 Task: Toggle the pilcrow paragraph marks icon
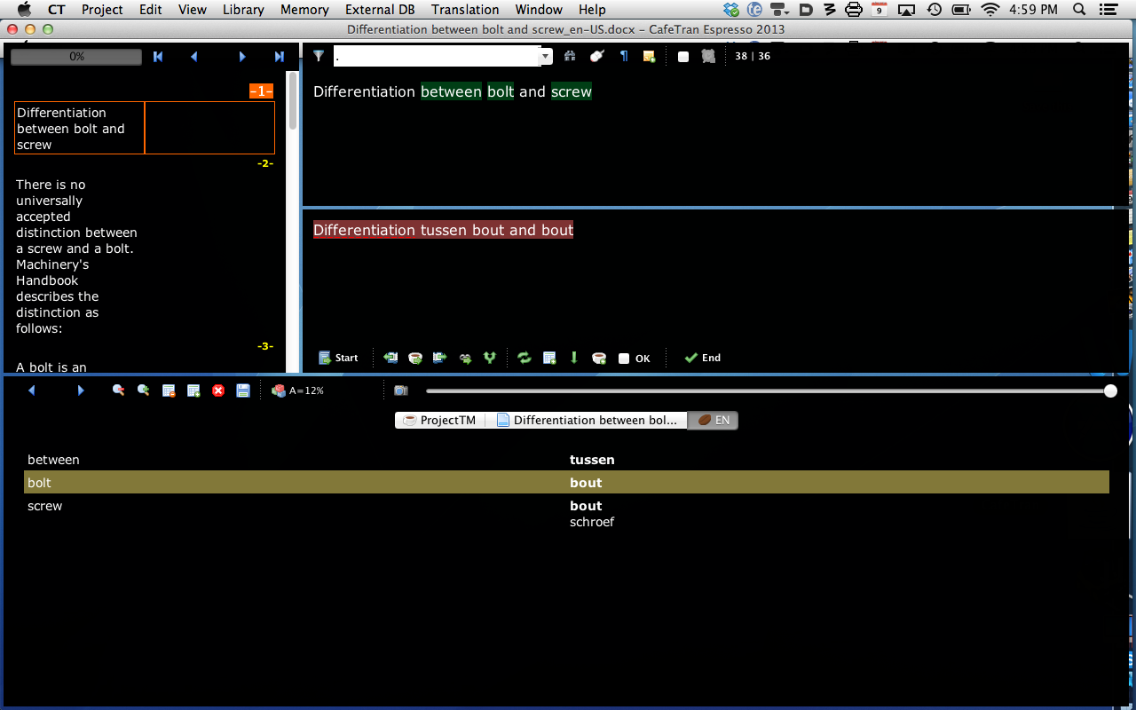coord(624,56)
